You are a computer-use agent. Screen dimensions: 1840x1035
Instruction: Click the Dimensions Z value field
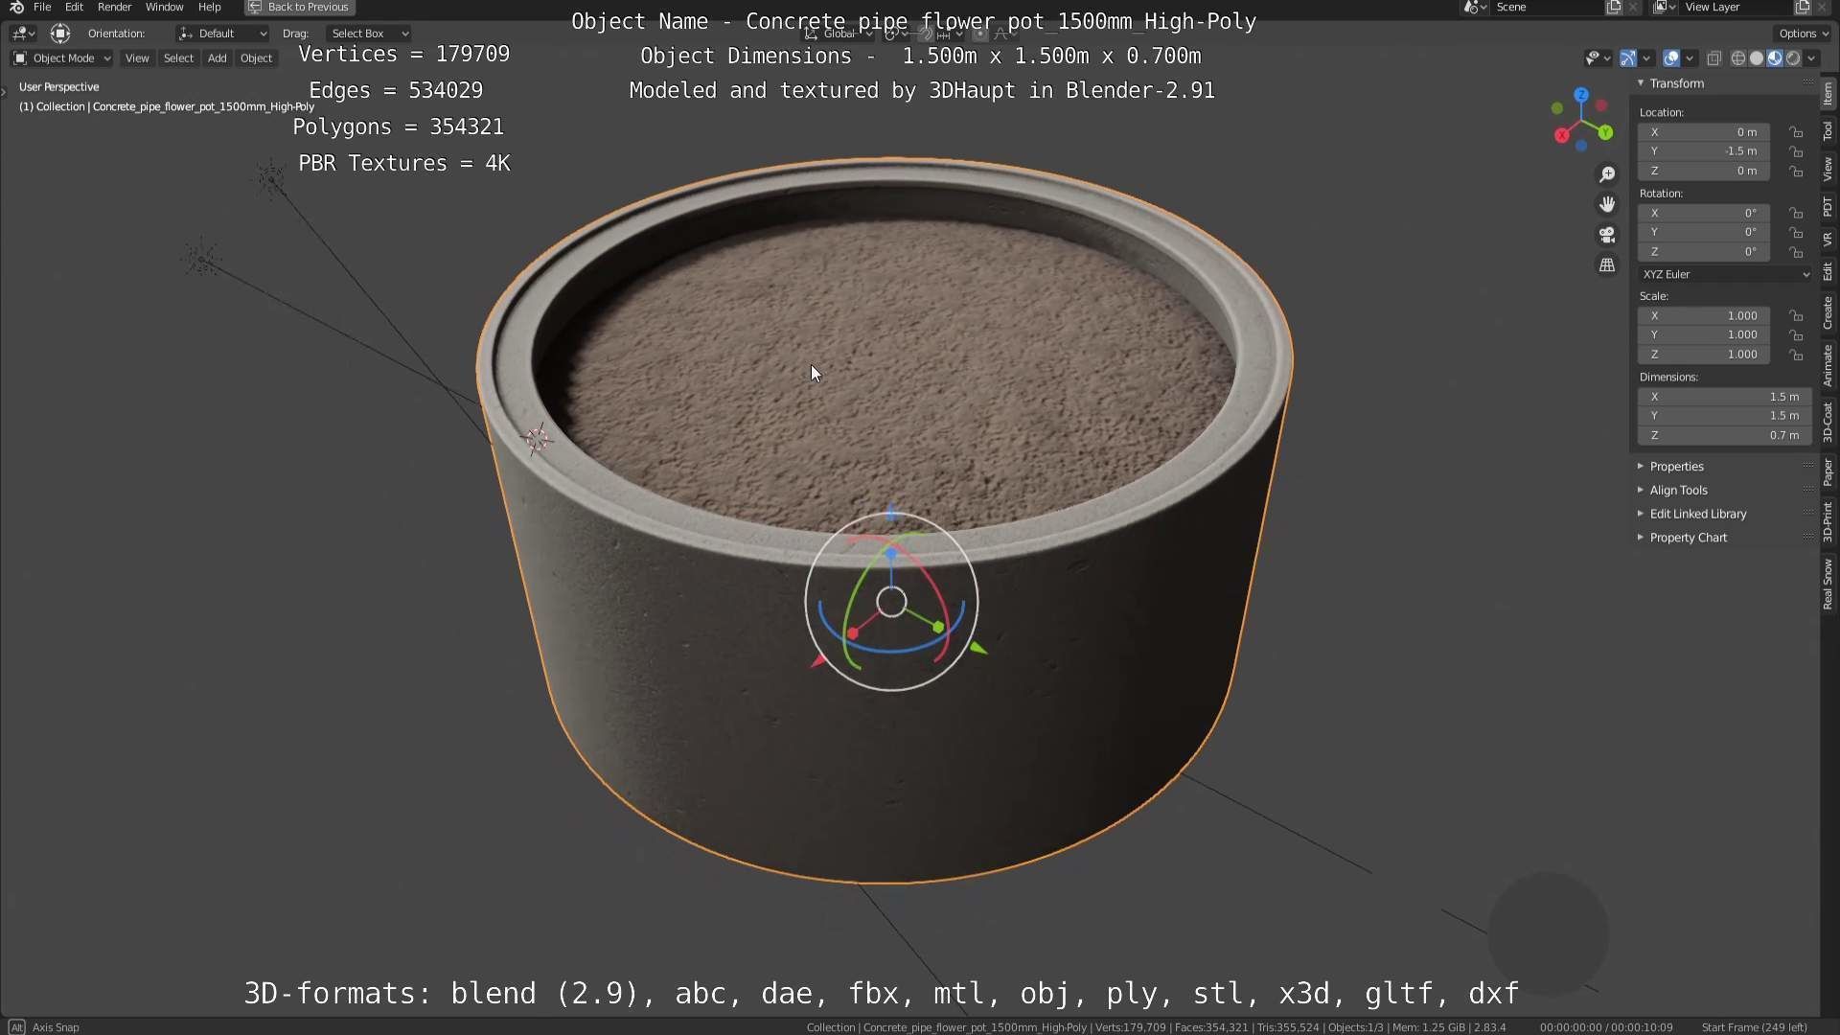point(1725,435)
